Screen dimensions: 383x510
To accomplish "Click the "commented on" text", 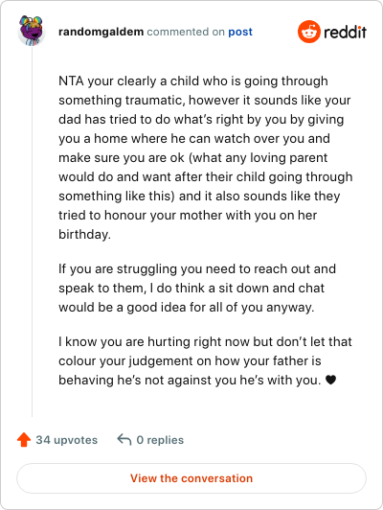I will (186, 32).
